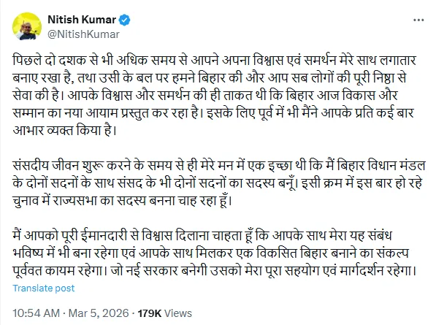
Task: Select the Views label
Action: coord(178,313)
